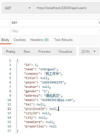100x137 pixels.
Task: Open the Headers (6) tab
Action: (x=39, y=40)
